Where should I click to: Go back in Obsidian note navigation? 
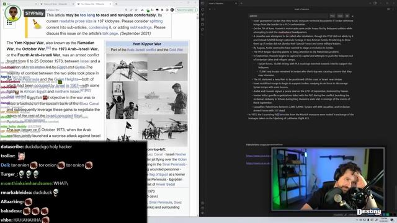210,9
